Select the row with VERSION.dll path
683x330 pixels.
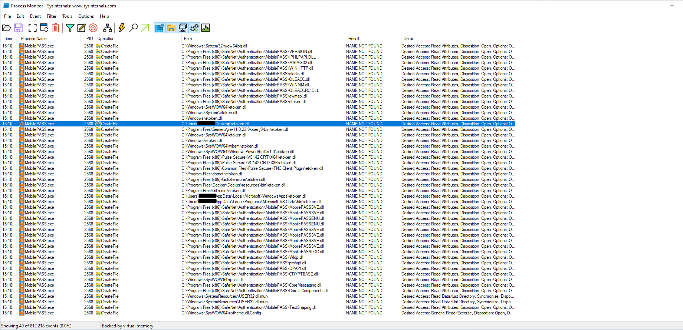click(x=258, y=52)
